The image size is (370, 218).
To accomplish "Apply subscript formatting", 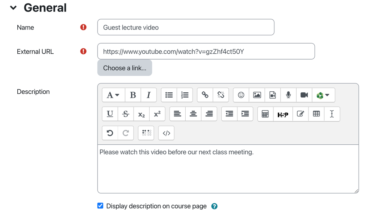I will [141, 114].
